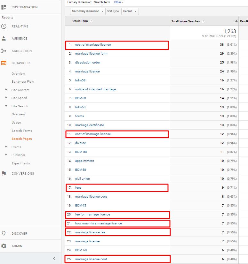248x264 pixels.
Task: Open the Experiments report
Action: (x=21, y=163)
